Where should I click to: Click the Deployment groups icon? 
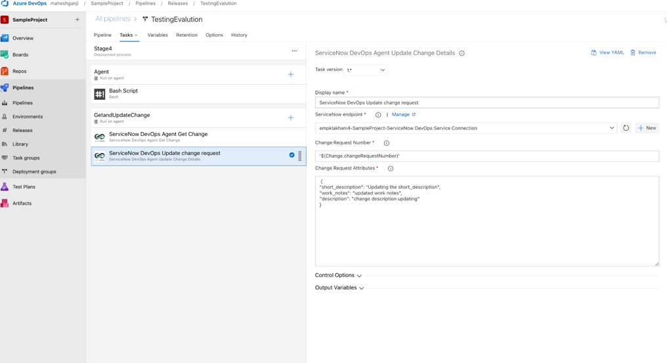pyautogui.click(x=5, y=171)
